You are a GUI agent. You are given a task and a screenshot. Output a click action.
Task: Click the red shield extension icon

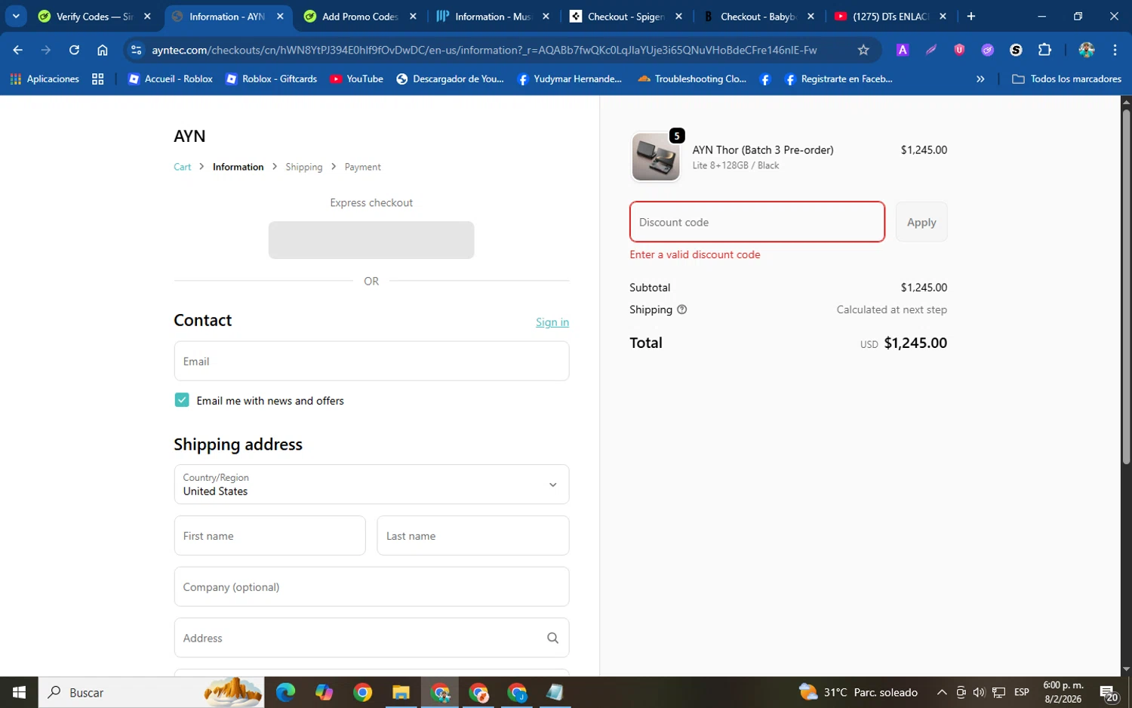coord(959,50)
